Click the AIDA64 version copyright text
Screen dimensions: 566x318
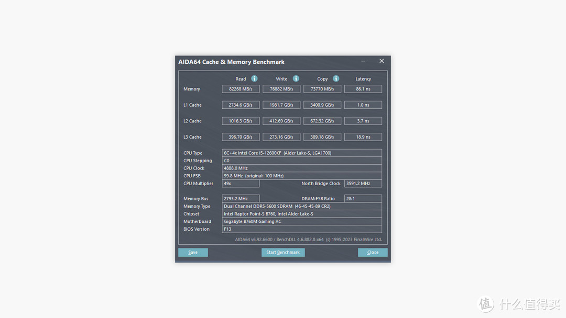[308, 240]
